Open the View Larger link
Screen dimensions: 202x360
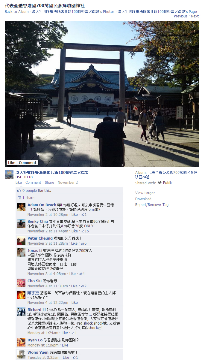[x=145, y=193]
